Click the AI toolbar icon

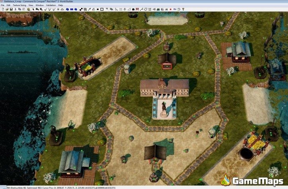pos(167,9)
